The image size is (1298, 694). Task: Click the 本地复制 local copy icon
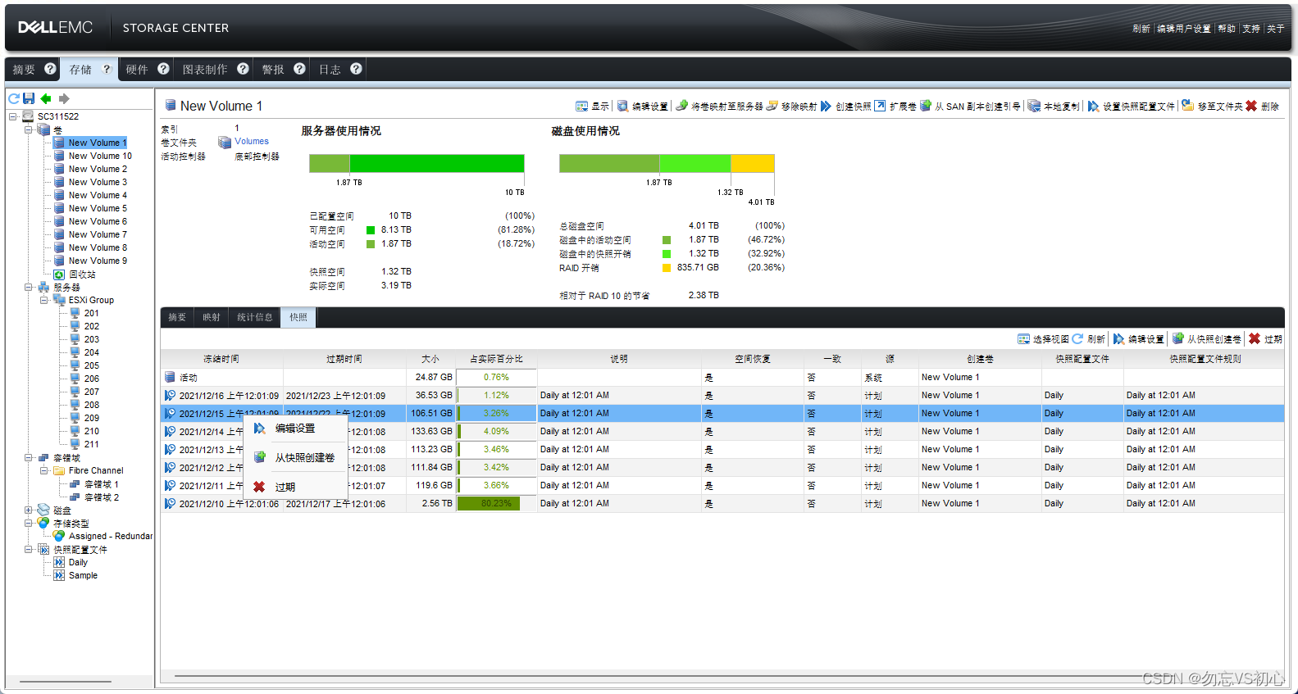(x=1034, y=106)
